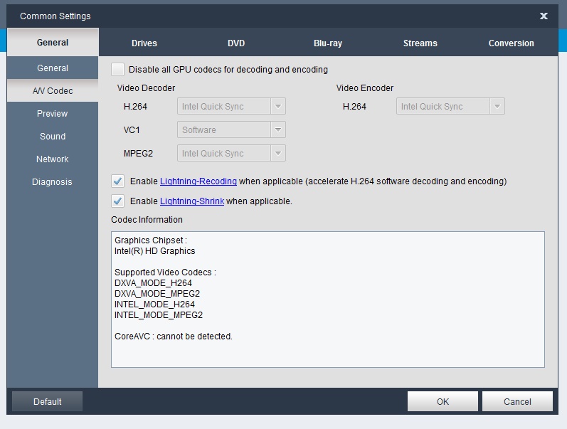Go to the Conversion tab
This screenshot has height=429, width=567.
pos(511,43)
